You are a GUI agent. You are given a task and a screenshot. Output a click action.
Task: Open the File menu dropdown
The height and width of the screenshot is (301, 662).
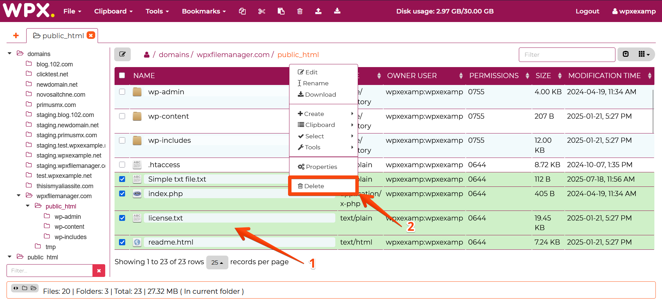[72, 11]
